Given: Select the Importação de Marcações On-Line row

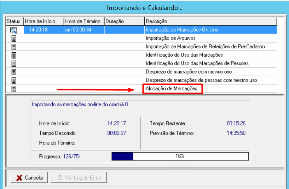Looking at the screenshot, I should click(182, 30).
